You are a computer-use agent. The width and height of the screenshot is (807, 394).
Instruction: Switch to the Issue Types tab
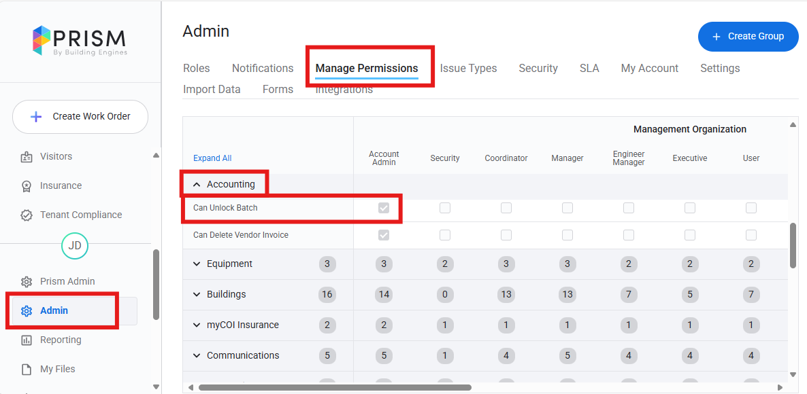468,69
